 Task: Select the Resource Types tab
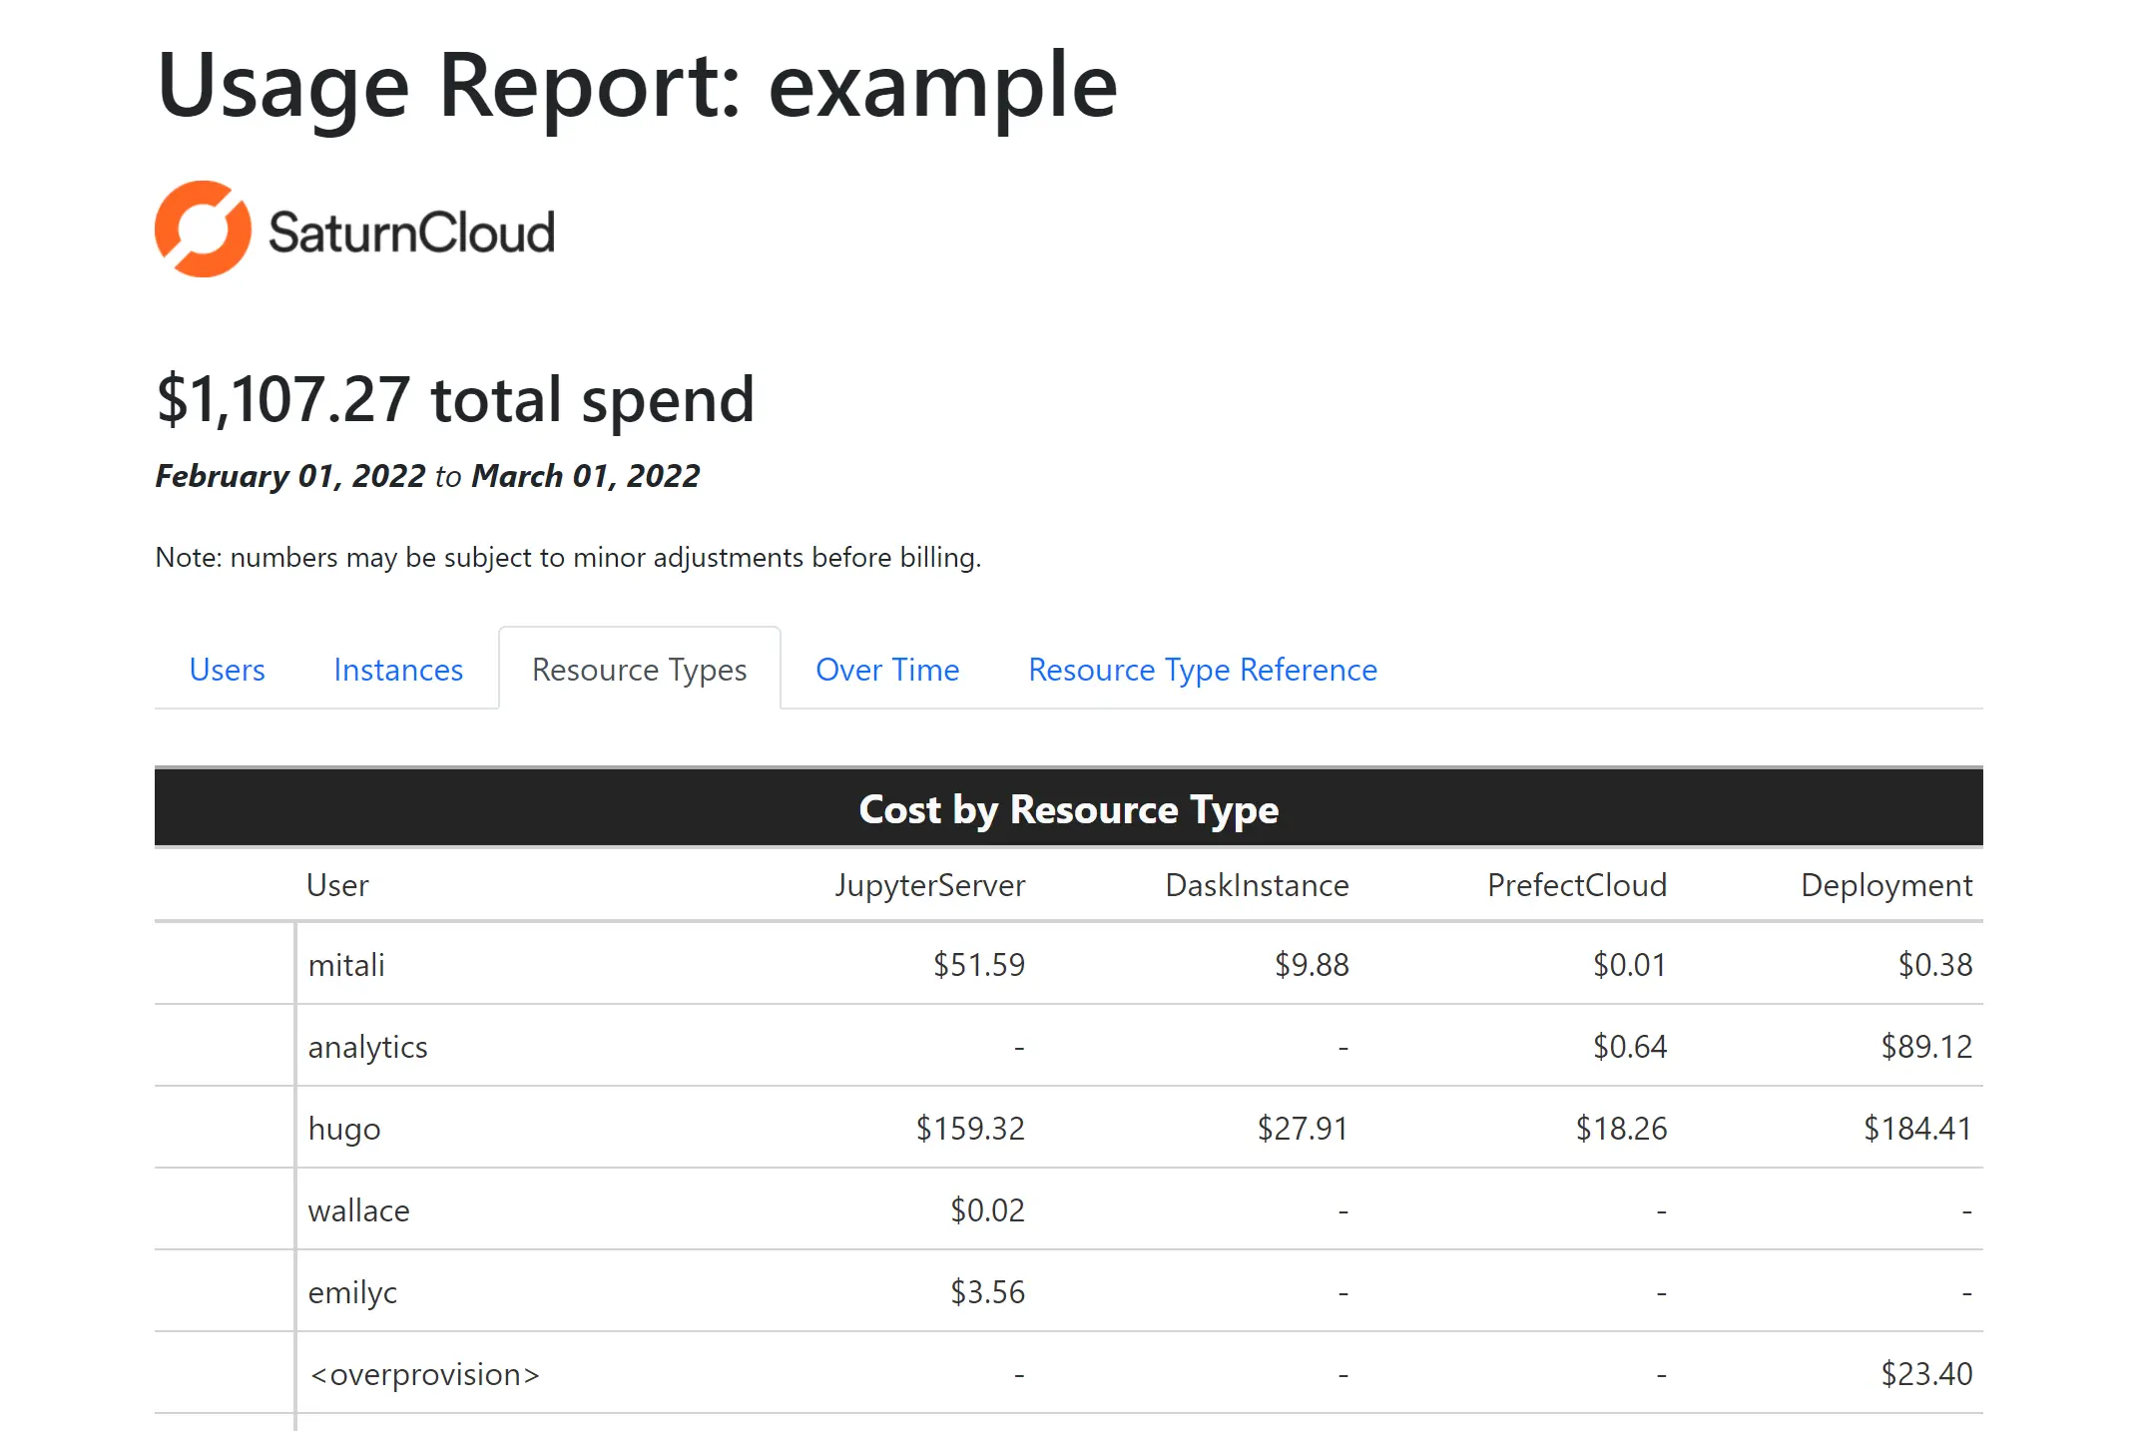[639, 670]
